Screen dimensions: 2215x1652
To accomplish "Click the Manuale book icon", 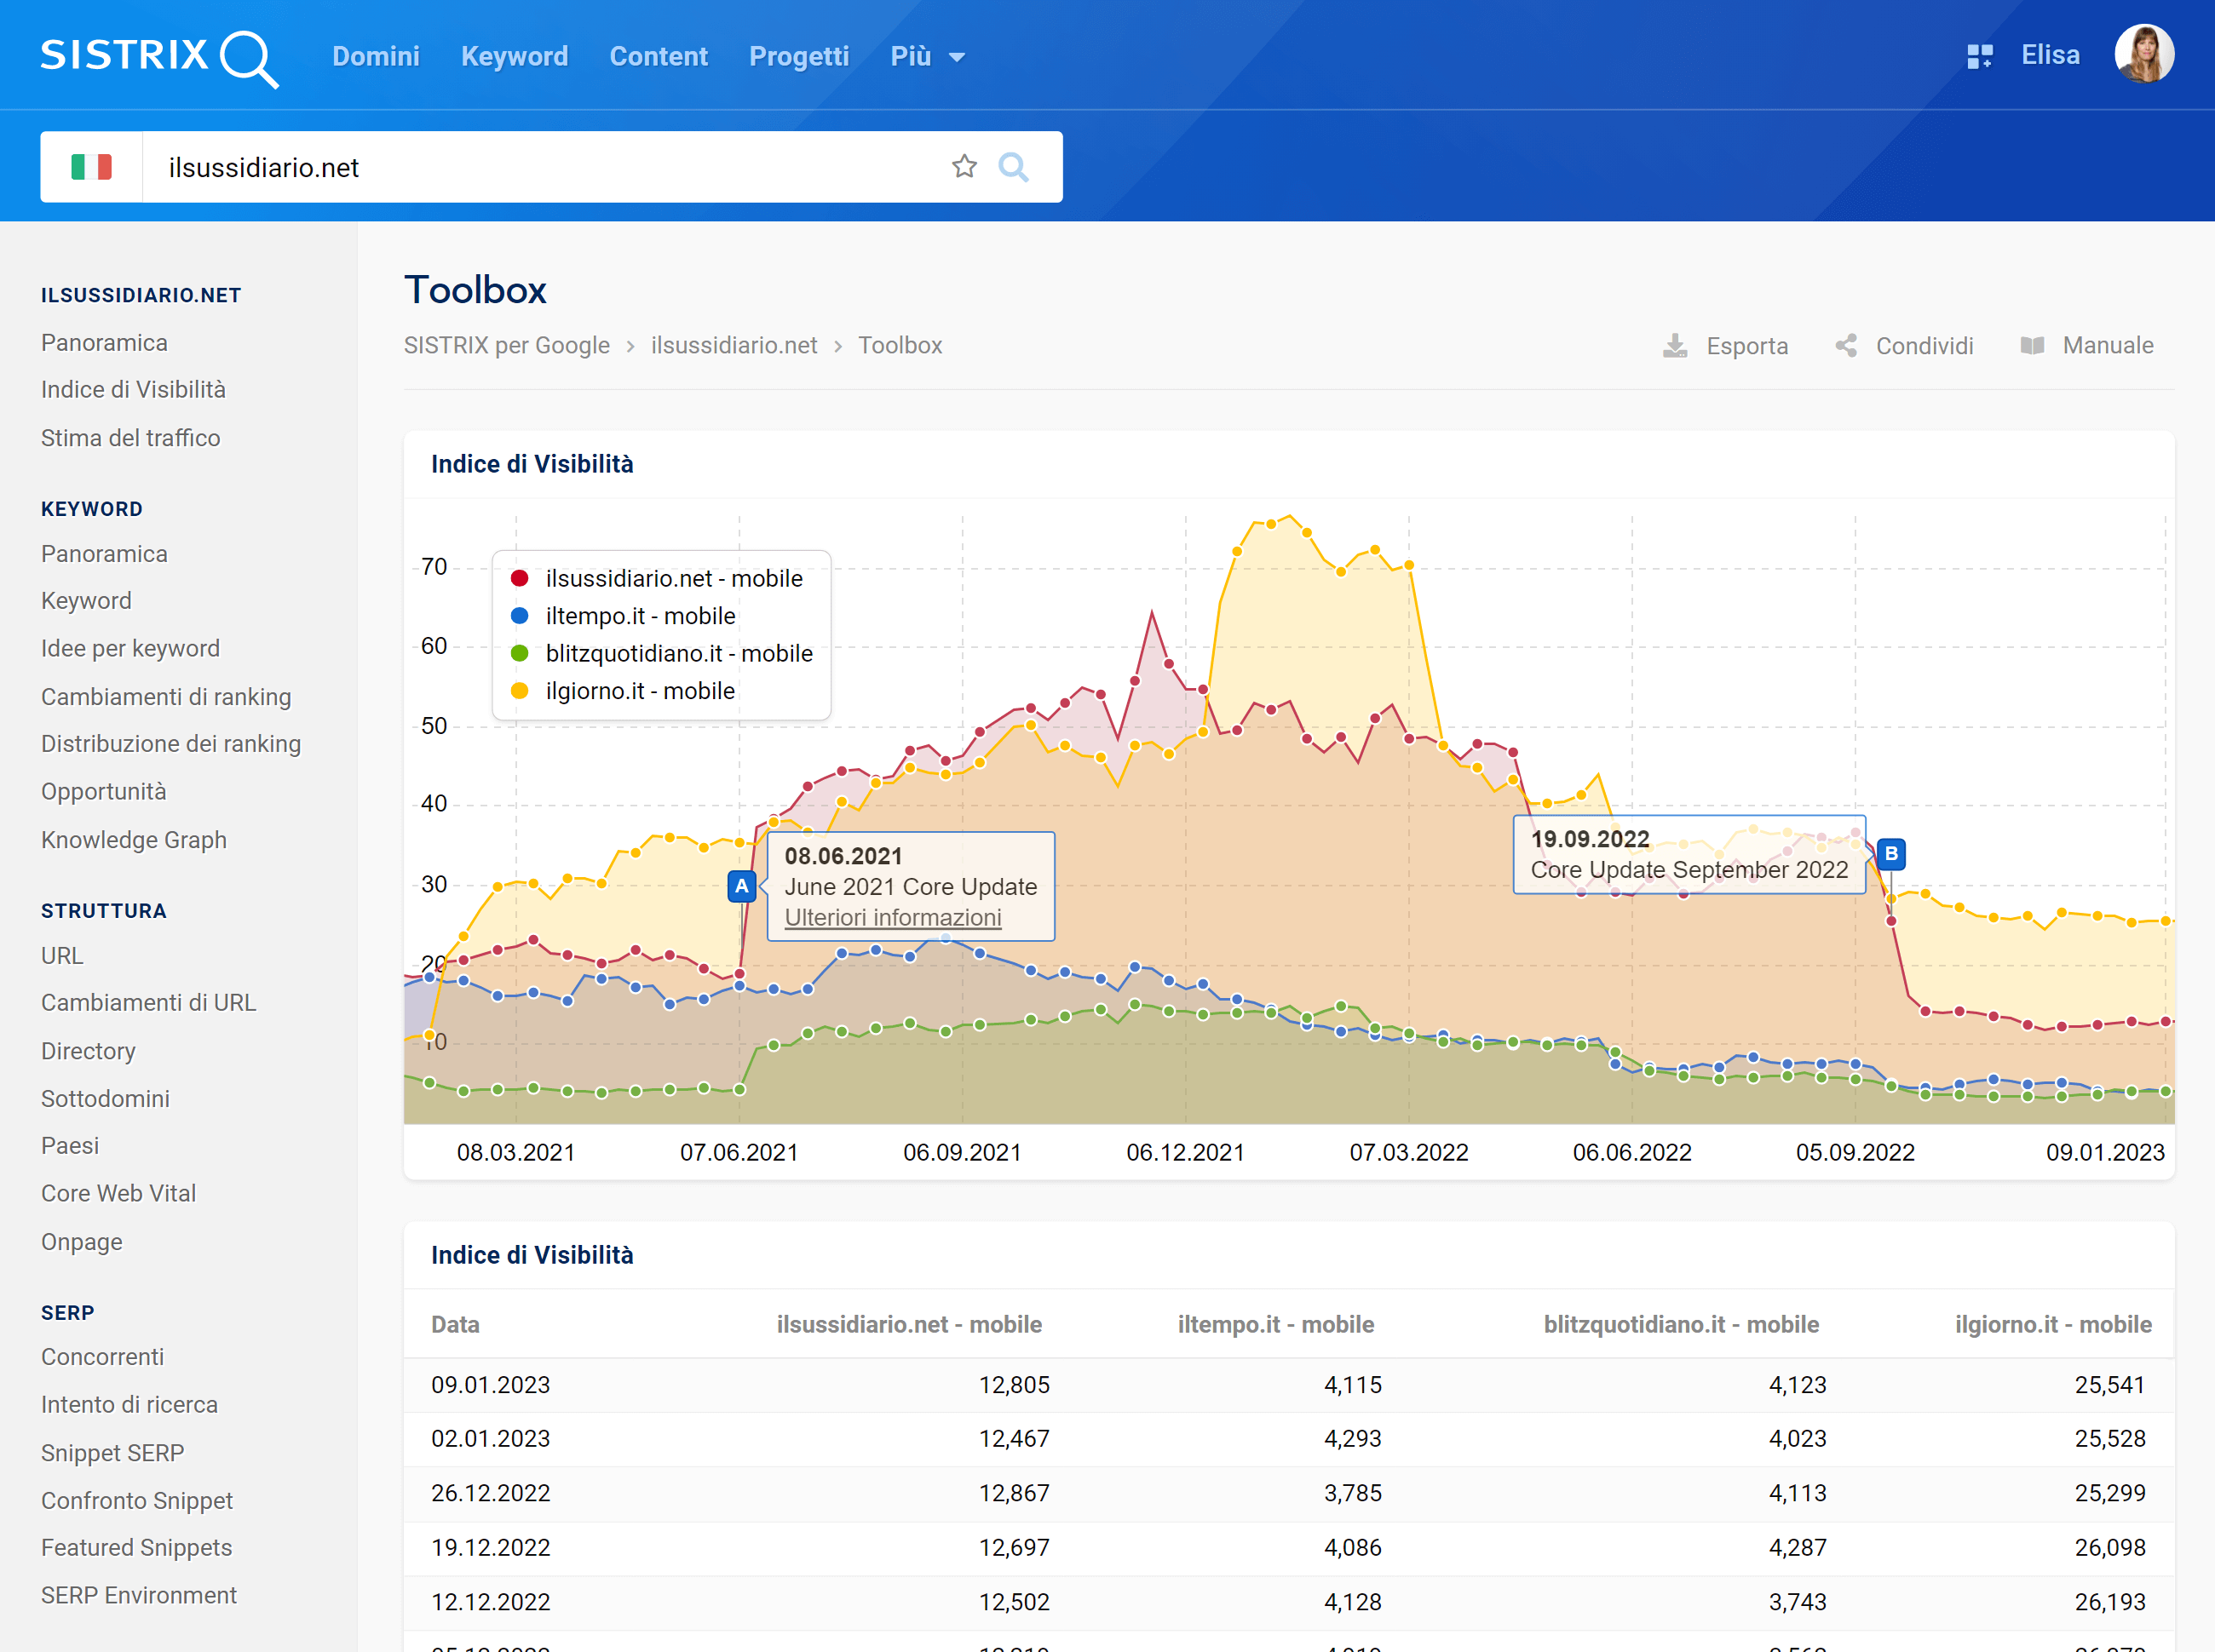I will coord(2032,346).
